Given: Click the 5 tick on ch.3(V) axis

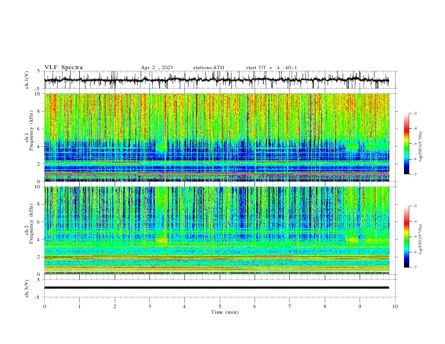Looking at the screenshot, I should [x=39, y=280].
